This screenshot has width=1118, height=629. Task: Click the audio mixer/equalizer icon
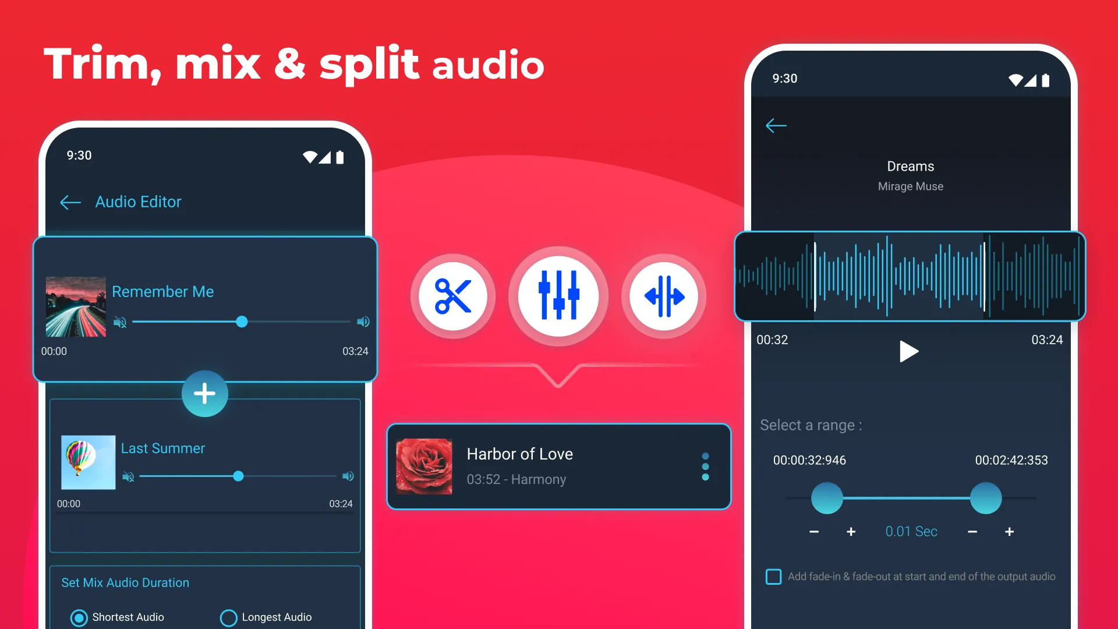point(559,296)
